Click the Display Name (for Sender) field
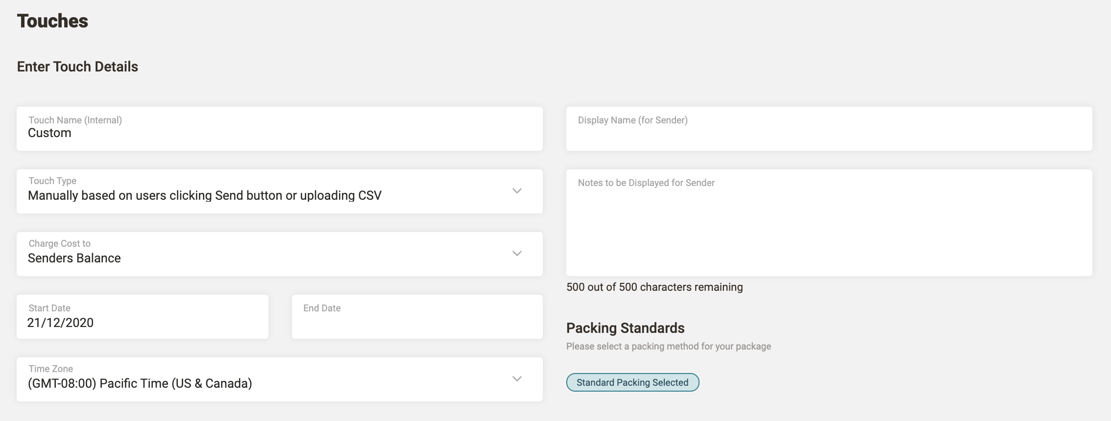1111x421 pixels. 829,129
